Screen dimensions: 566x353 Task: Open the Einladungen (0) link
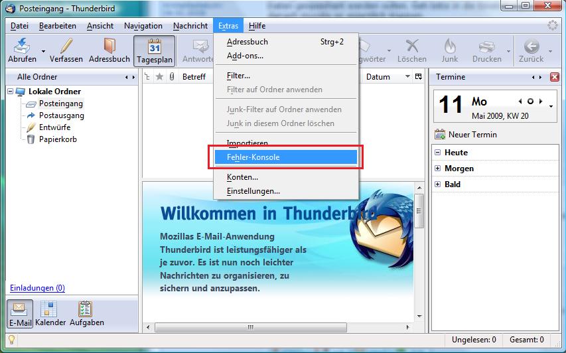(38, 288)
